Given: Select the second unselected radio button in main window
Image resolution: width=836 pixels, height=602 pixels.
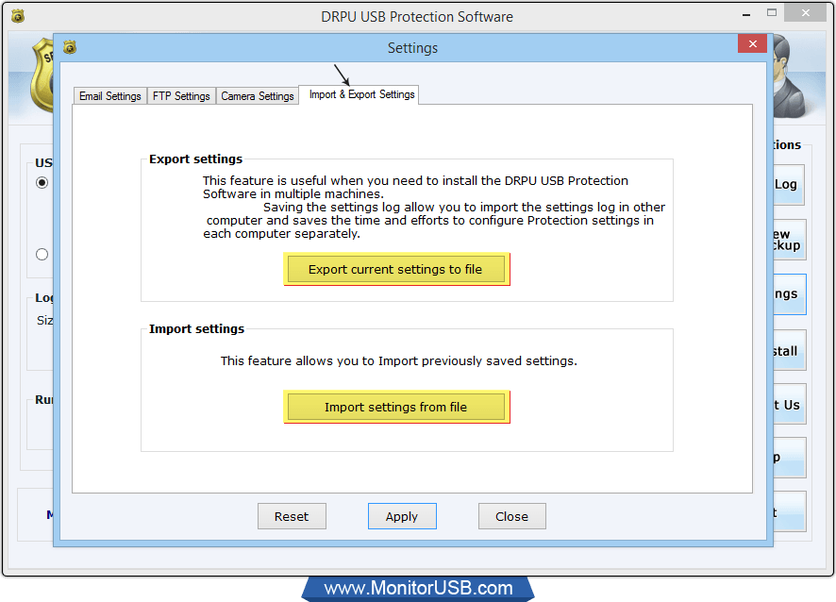Looking at the screenshot, I should 42,255.
